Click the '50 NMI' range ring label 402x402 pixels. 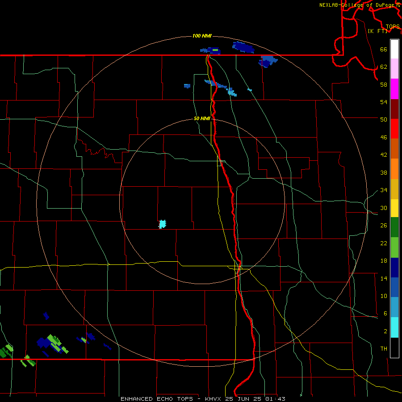click(202, 118)
